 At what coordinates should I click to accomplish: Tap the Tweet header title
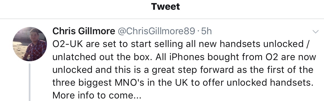point(165,6)
